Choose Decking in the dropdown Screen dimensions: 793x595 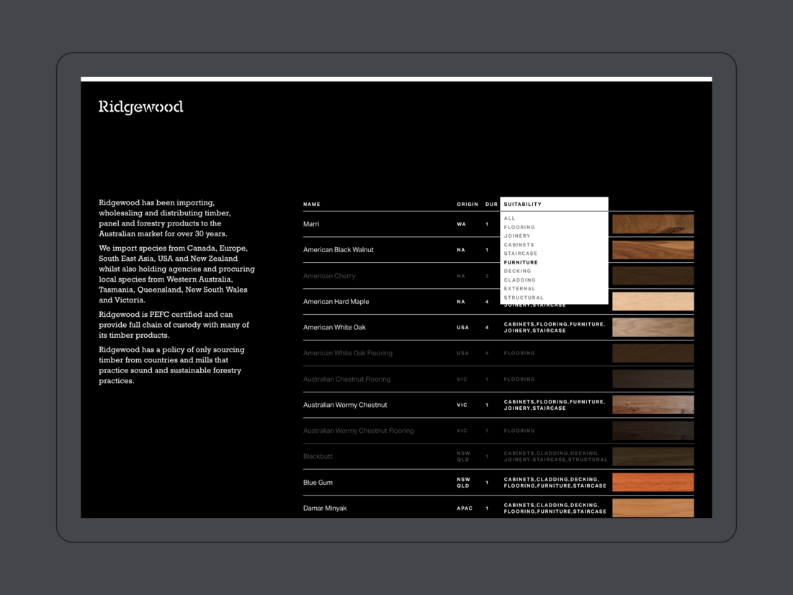[x=518, y=272]
